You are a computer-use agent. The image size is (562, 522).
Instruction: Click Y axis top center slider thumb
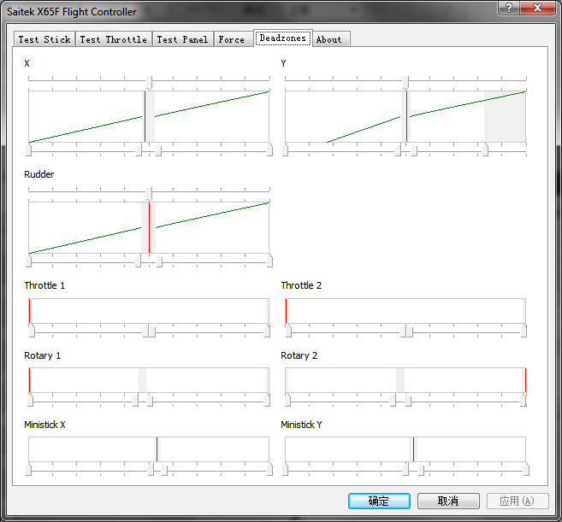click(405, 83)
